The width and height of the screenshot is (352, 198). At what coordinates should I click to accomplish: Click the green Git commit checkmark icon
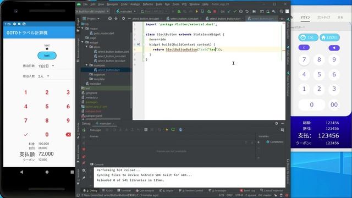[x=235, y=12]
